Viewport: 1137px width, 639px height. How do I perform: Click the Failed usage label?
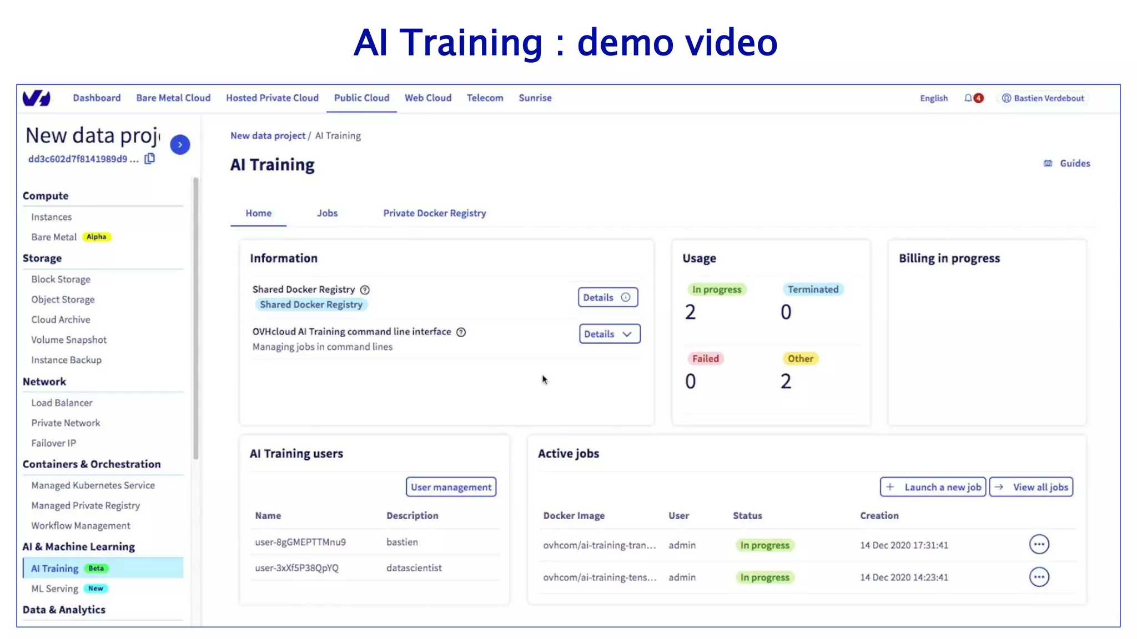pyautogui.click(x=705, y=359)
